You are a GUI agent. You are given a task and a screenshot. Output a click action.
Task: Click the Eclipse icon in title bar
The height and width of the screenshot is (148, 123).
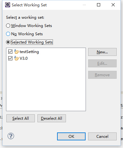8,5
